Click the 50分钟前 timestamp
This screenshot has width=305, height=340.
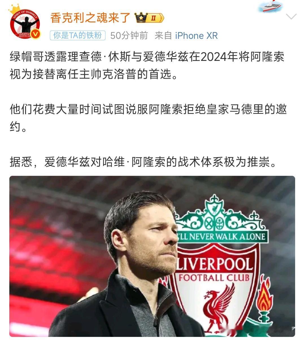(129, 36)
